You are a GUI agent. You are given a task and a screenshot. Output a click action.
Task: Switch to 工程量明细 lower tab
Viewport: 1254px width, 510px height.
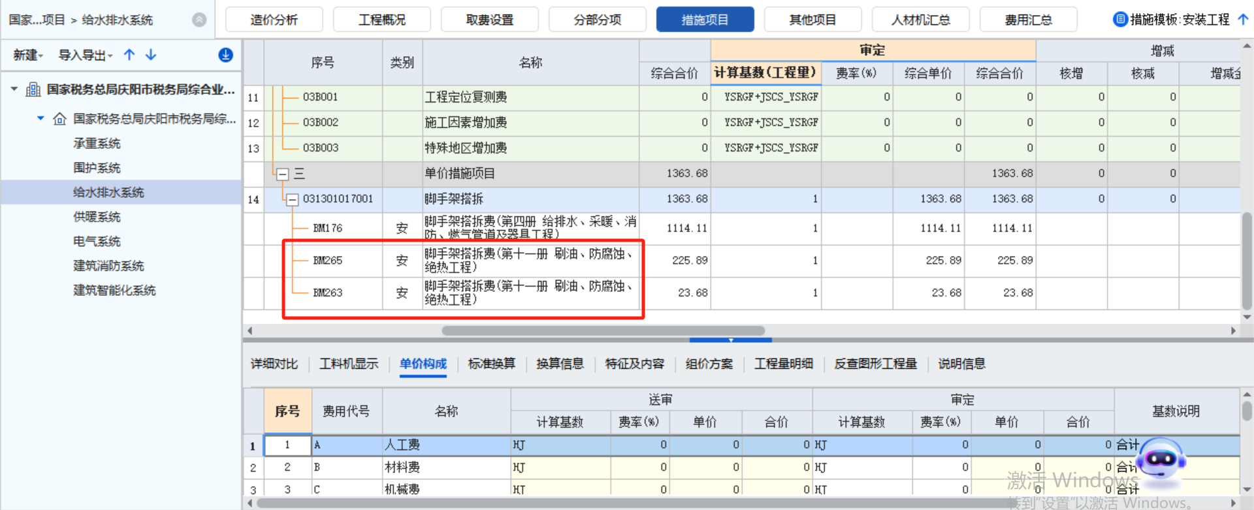pos(784,364)
